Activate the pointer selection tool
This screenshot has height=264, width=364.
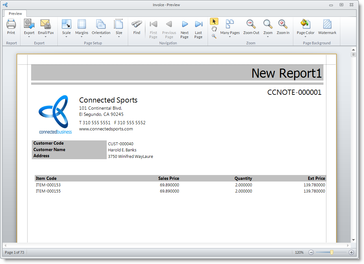[214, 21]
